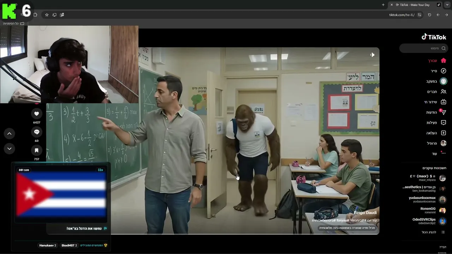The width and height of the screenshot is (452, 254).
Task: Go to the previous video with the up arrow
Action: pos(9,134)
